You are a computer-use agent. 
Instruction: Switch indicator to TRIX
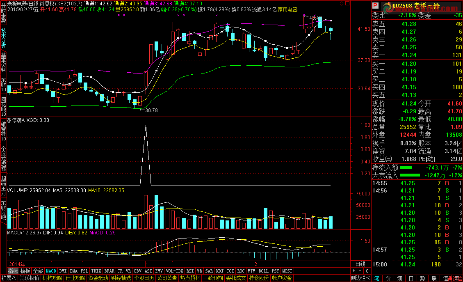tap(96, 271)
